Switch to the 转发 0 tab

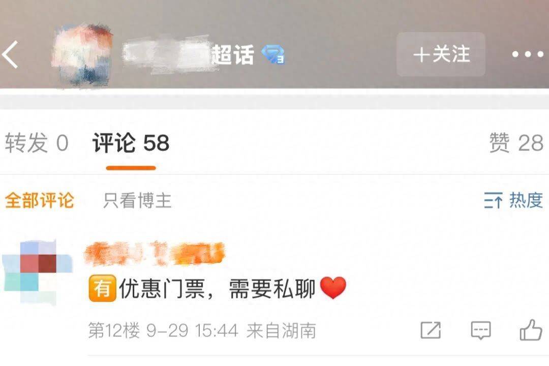(37, 143)
